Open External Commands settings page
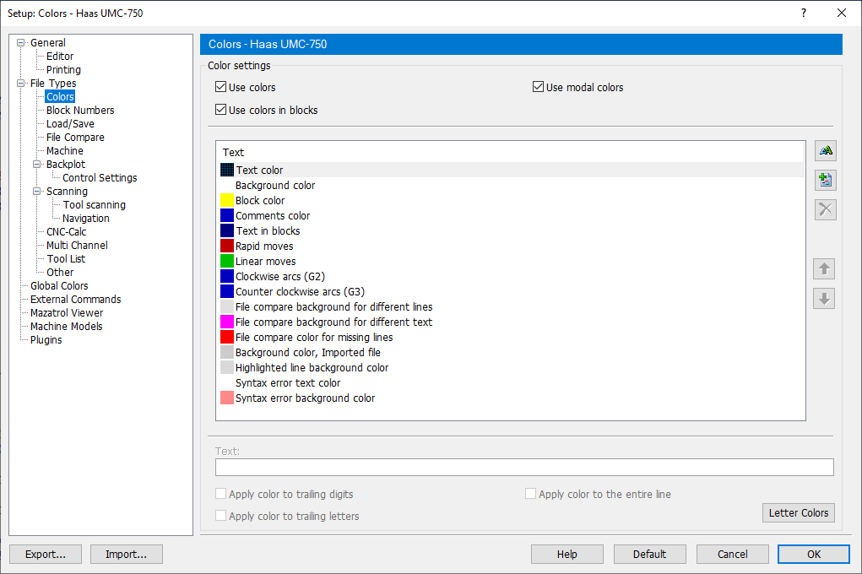 pos(75,299)
